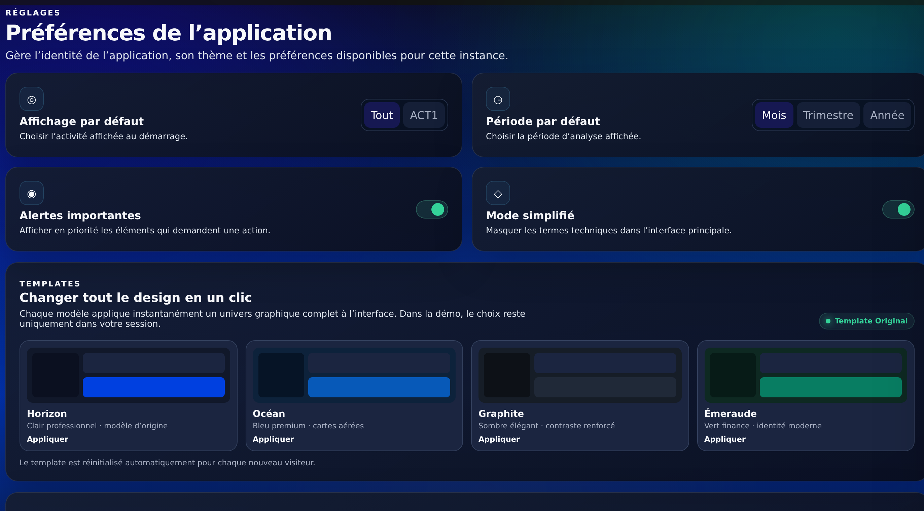Disable the Mode simplifié switch

[x=898, y=209]
